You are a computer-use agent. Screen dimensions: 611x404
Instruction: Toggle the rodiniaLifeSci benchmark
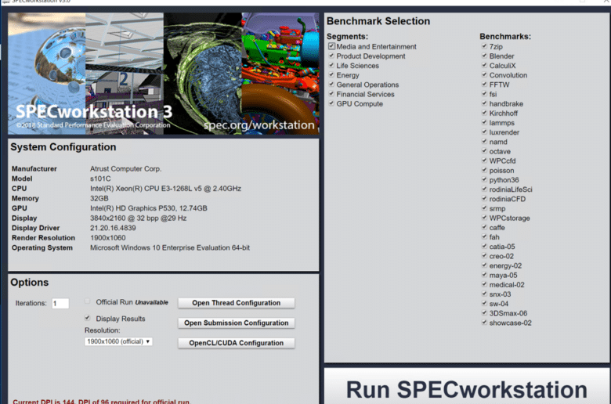pos(484,189)
